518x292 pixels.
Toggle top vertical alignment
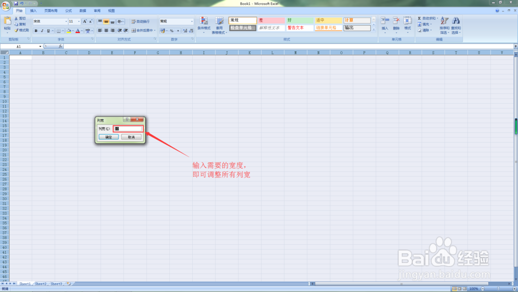coord(100,21)
